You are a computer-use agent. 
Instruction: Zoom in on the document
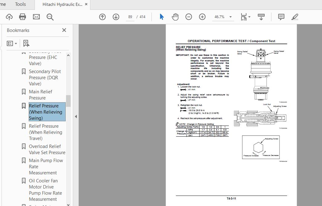pos(202,17)
